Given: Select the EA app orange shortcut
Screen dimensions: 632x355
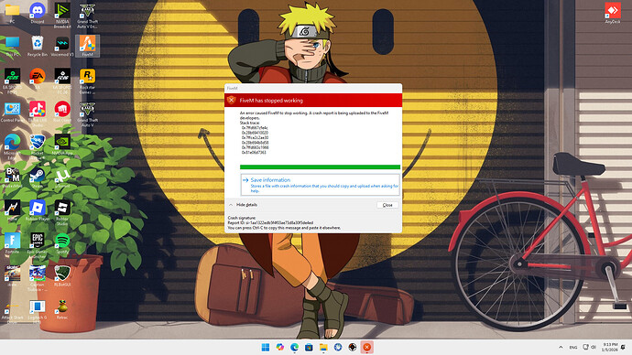Looking at the screenshot, I should [38, 78].
